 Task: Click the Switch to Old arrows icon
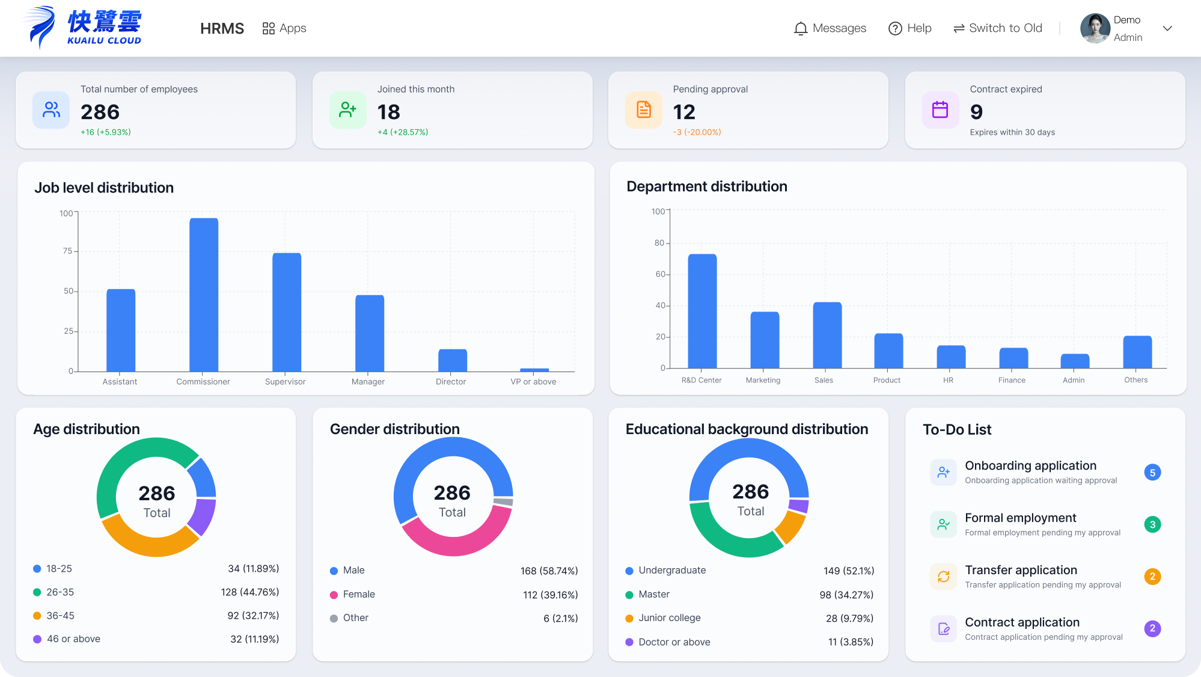coord(959,28)
